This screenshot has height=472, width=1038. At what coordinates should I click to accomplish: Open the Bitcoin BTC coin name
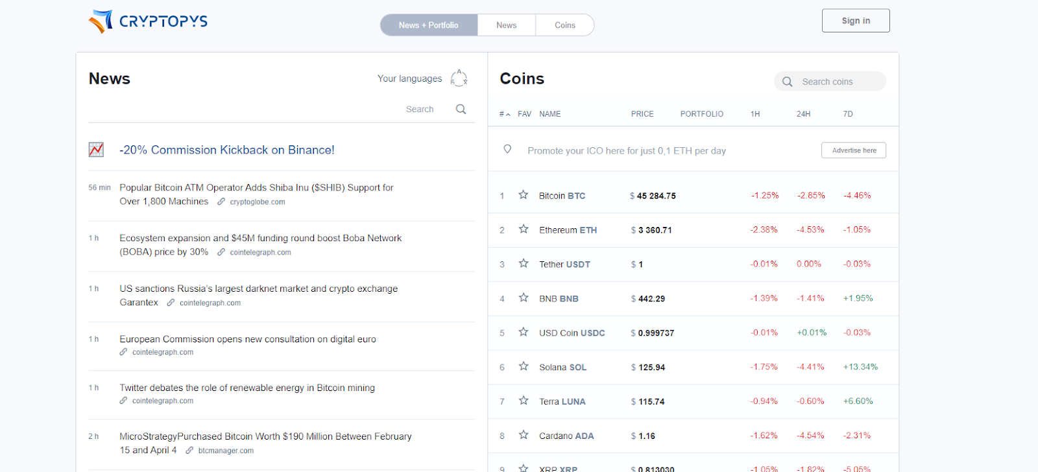[562, 196]
